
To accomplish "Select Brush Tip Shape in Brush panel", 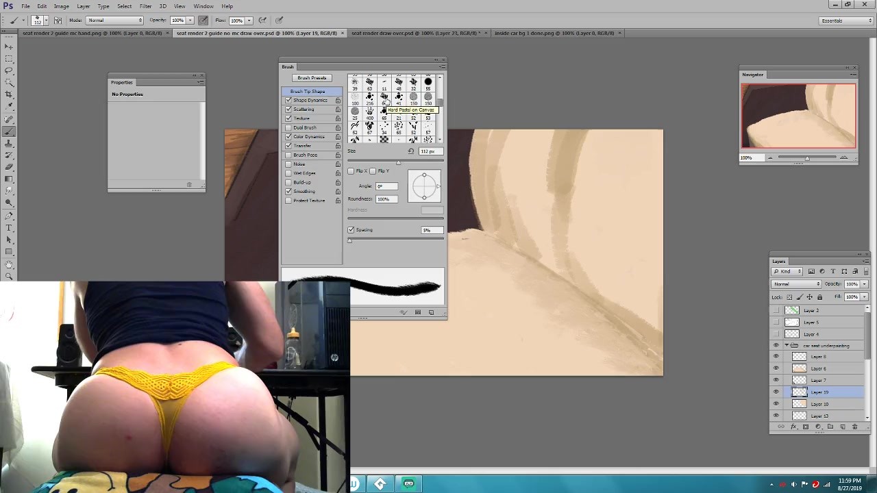I will [308, 91].
